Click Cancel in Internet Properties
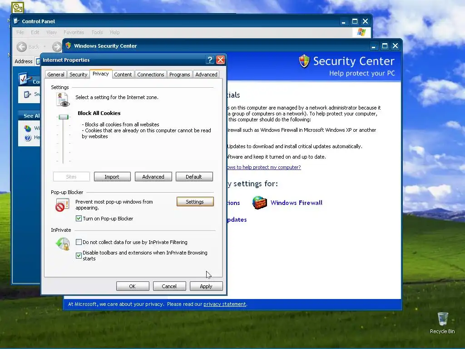 (169, 286)
